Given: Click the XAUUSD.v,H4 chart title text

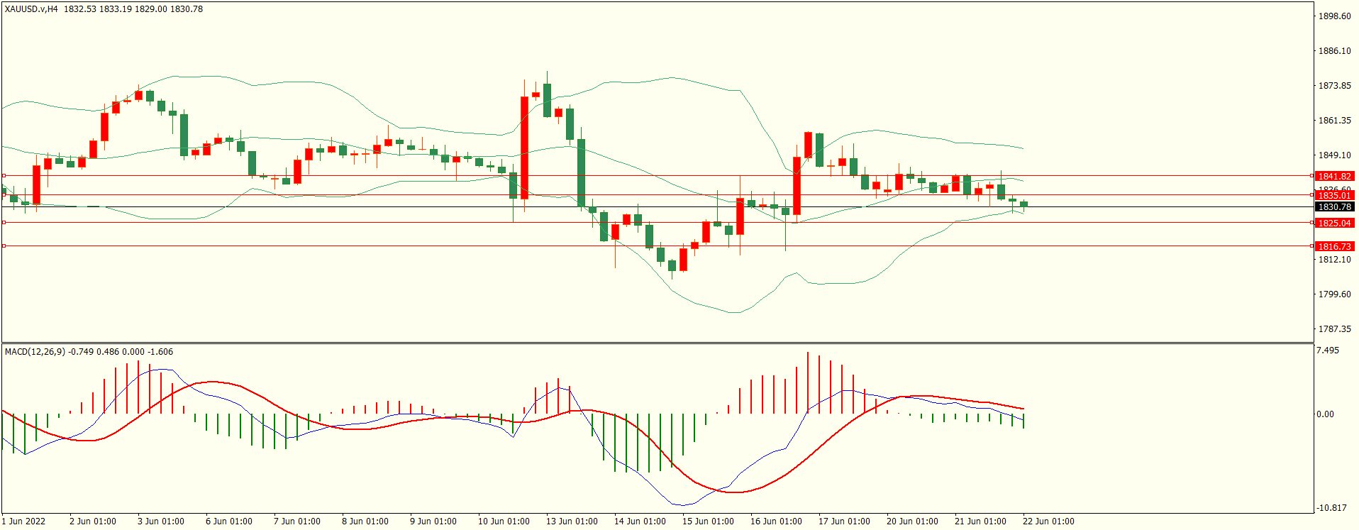Looking at the screenshot, I should click(31, 9).
